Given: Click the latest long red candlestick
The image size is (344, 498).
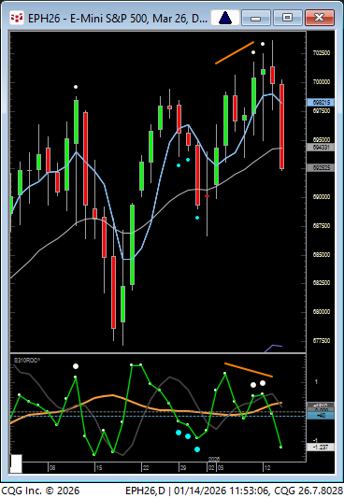Looking at the screenshot, I should click(281, 126).
